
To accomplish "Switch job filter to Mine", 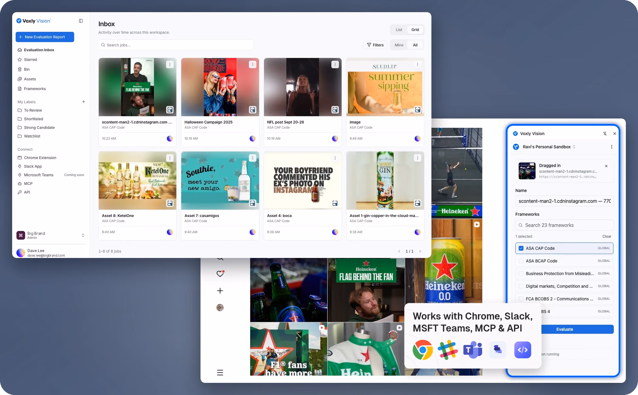I will [399, 45].
